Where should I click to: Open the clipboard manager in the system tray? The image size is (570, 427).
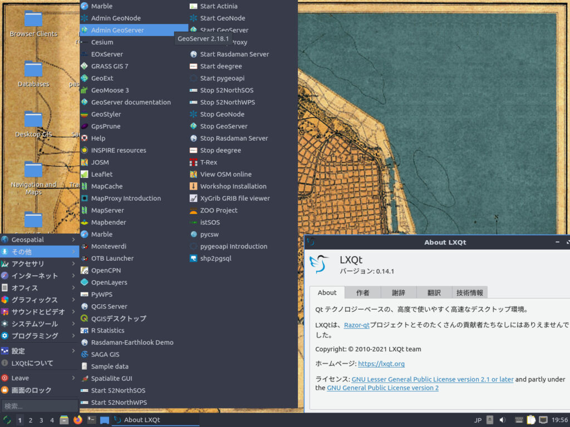[x=530, y=420]
